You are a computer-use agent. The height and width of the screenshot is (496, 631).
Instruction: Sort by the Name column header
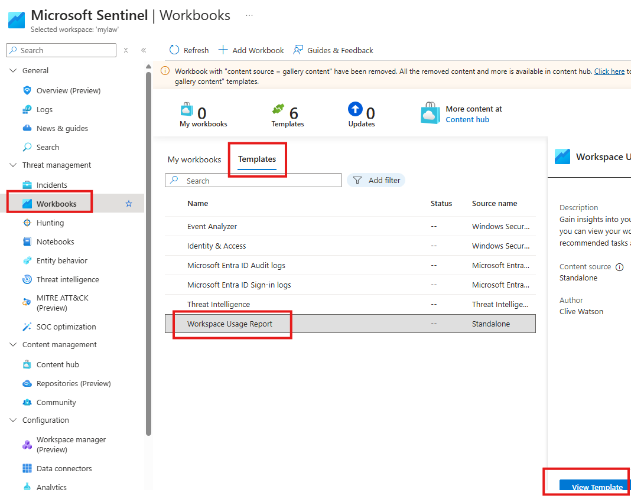(197, 204)
